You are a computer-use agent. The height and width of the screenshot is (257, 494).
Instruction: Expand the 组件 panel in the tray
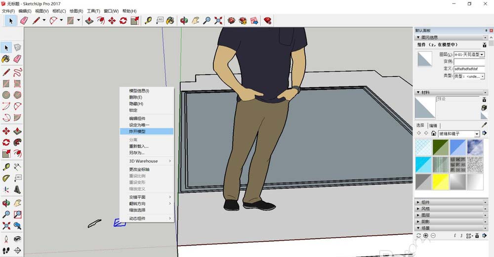coord(425,202)
